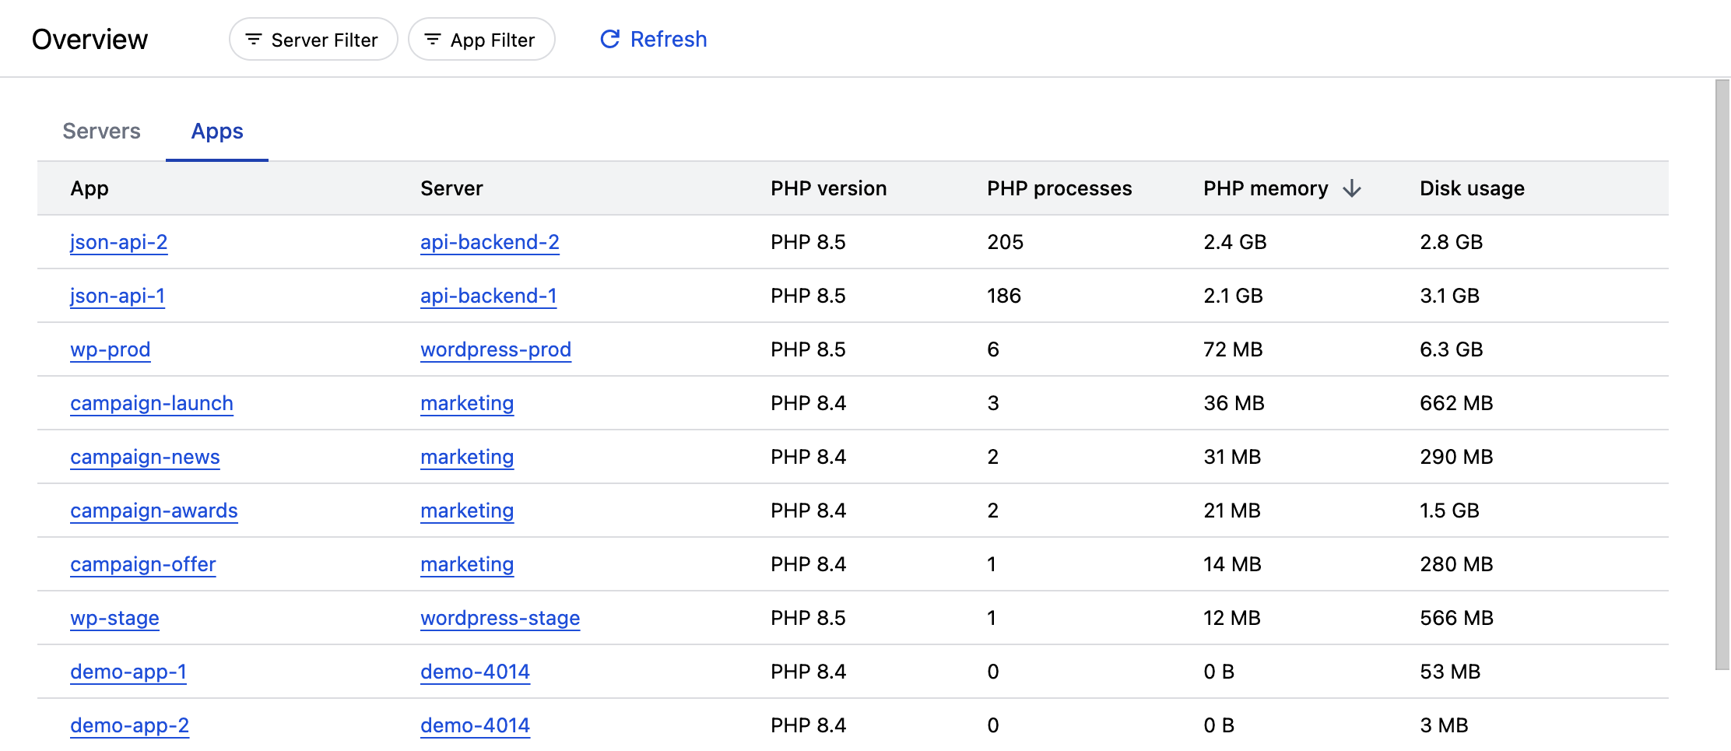Open the App Filter dropdown
Screen dimensions: 1731x751
481,40
